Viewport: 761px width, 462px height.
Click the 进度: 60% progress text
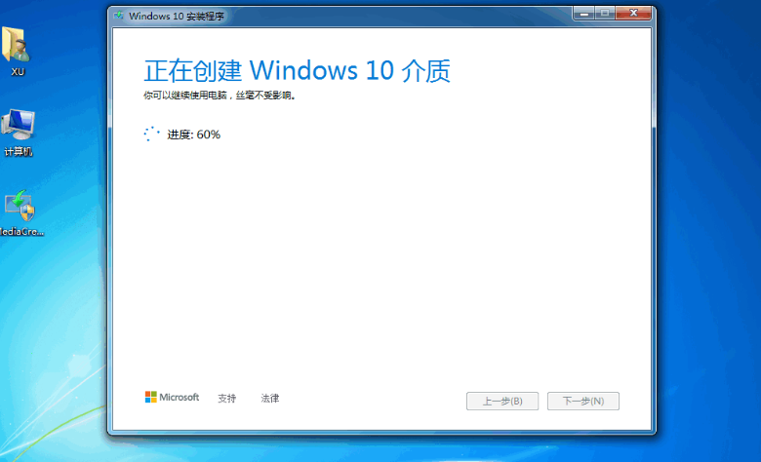tap(194, 135)
